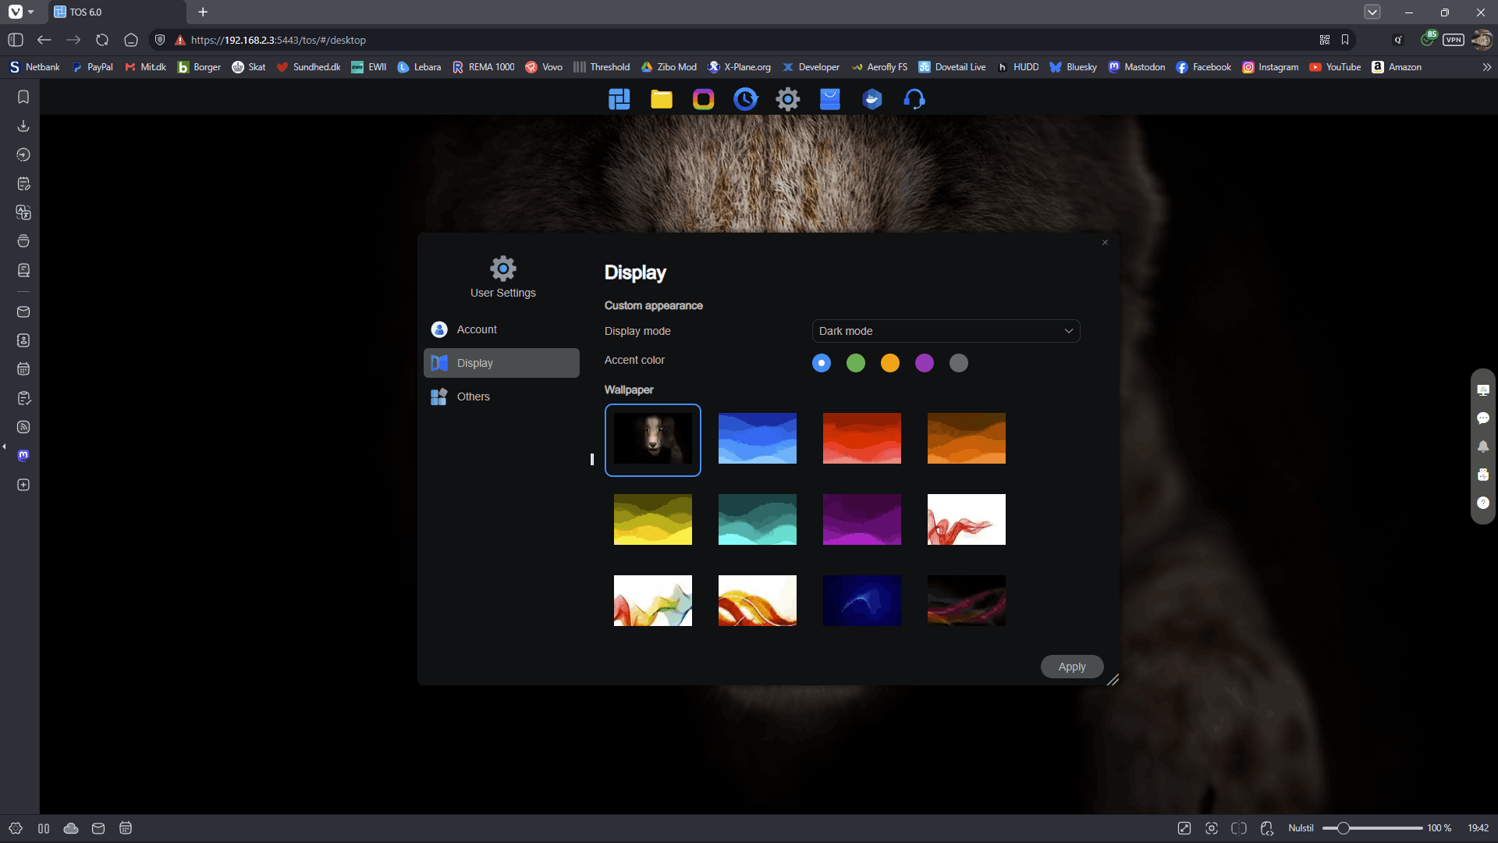Select the orange accent color
1498x843 pixels.
point(889,363)
